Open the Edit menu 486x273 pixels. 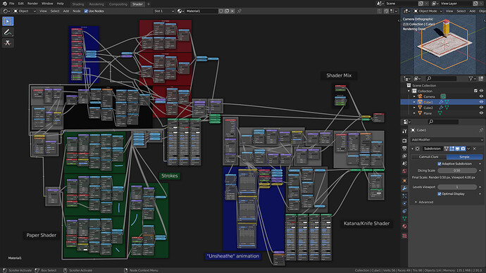click(x=20, y=4)
